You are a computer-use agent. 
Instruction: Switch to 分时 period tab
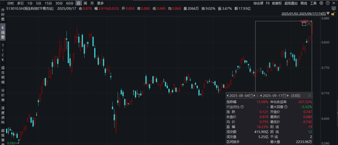click(x=10, y=3)
